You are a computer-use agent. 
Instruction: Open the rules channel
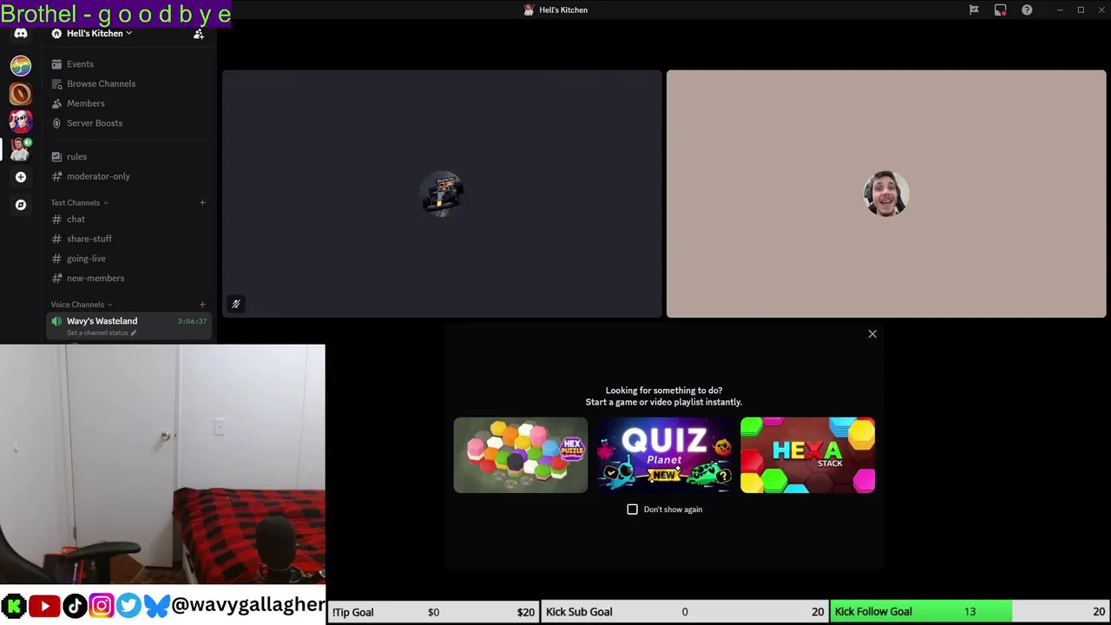tap(128, 156)
